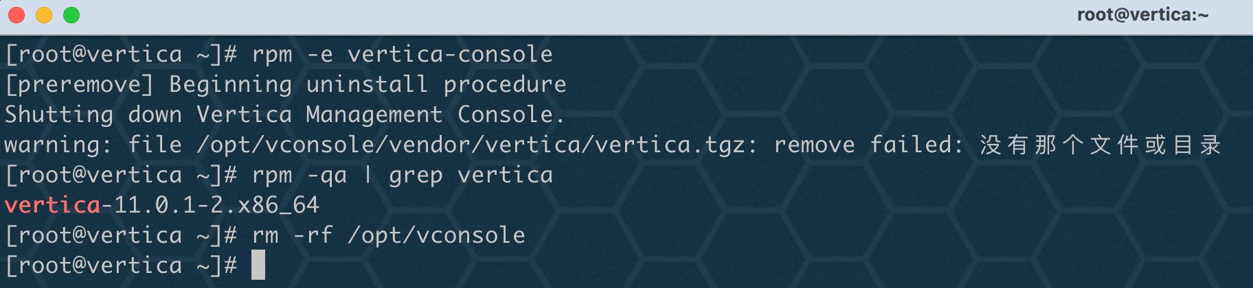Click the word 'Console.' in shutdown message

[511, 115]
